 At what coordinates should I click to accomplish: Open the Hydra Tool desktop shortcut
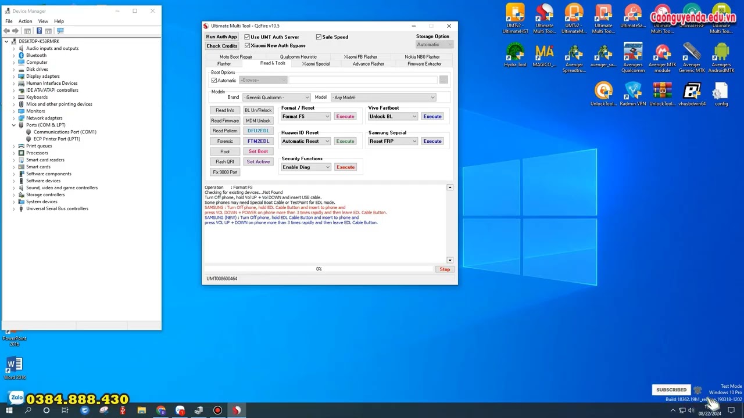click(x=515, y=55)
